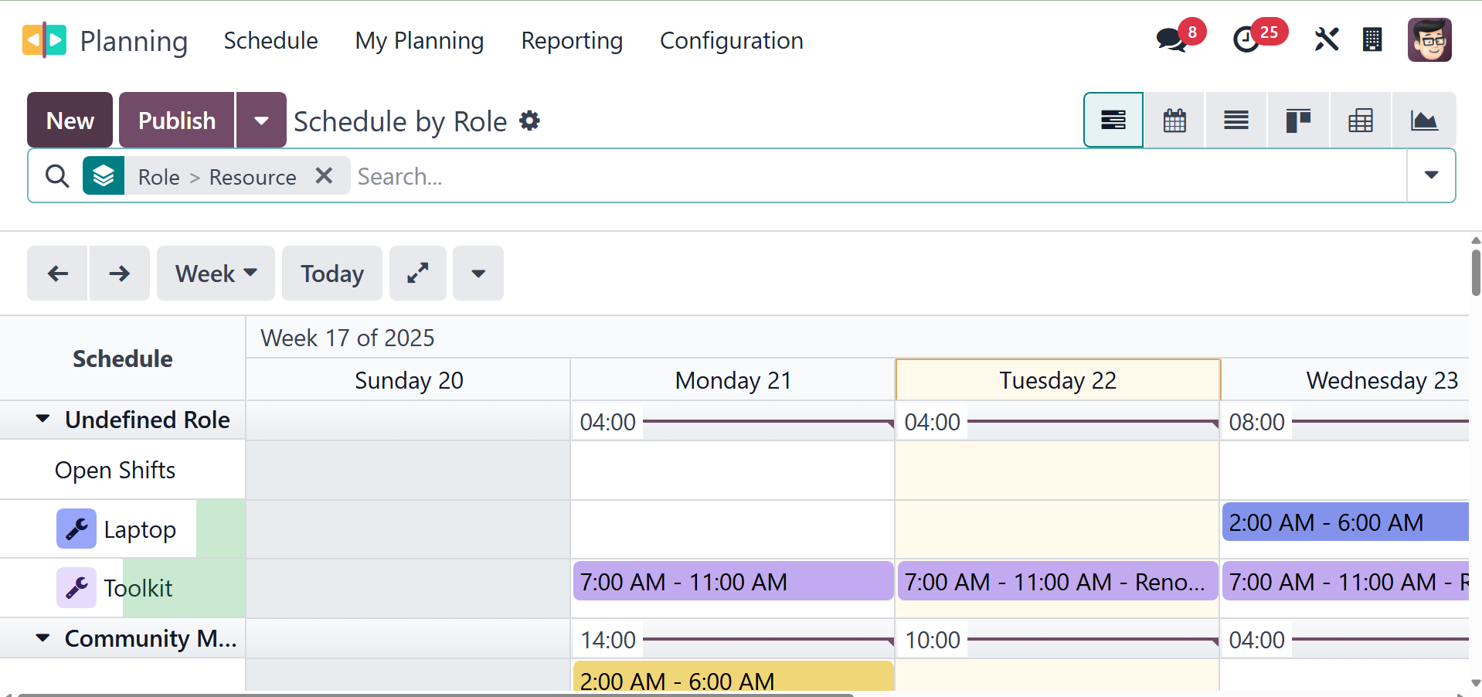Remove the Role > Resource grouping filter
The height and width of the screenshot is (697, 1482).
(325, 176)
